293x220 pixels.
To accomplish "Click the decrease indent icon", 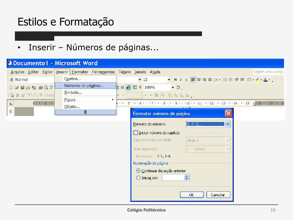I will tap(237, 80).
